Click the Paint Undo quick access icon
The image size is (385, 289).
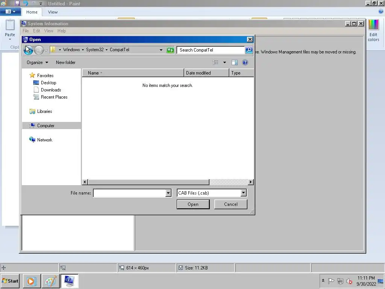[26, 3]
